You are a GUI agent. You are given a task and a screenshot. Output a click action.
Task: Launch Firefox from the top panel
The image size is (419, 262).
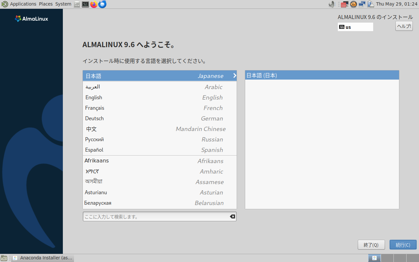coord(94,4)
